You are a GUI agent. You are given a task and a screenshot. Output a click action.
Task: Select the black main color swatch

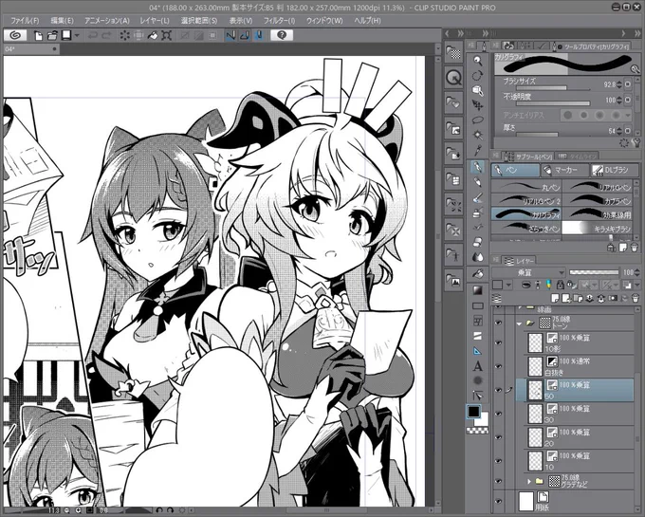[473, 412]
